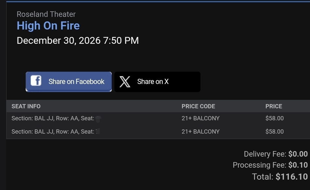
Task: Click the Processing Fee $0.10 amount
Action: (298, 165)
